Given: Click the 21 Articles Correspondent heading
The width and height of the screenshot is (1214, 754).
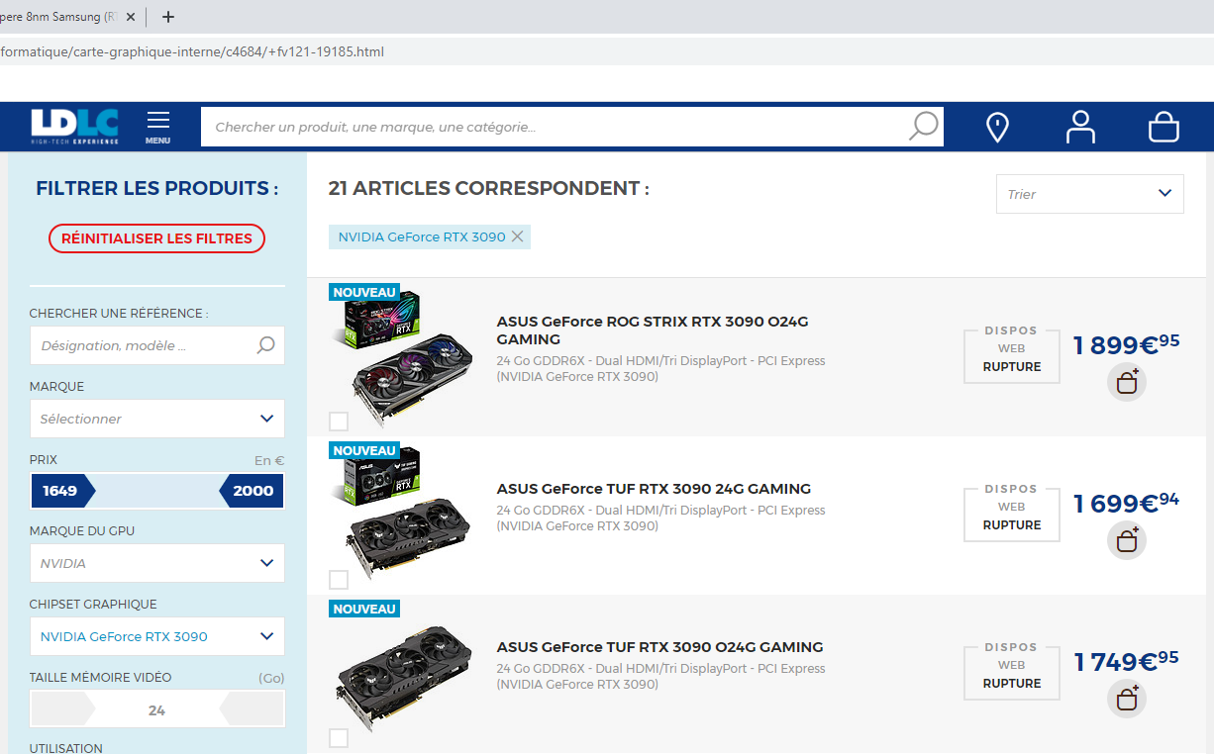Looking at the screenshot, I should pyautogui.click(x=489, y=188).
